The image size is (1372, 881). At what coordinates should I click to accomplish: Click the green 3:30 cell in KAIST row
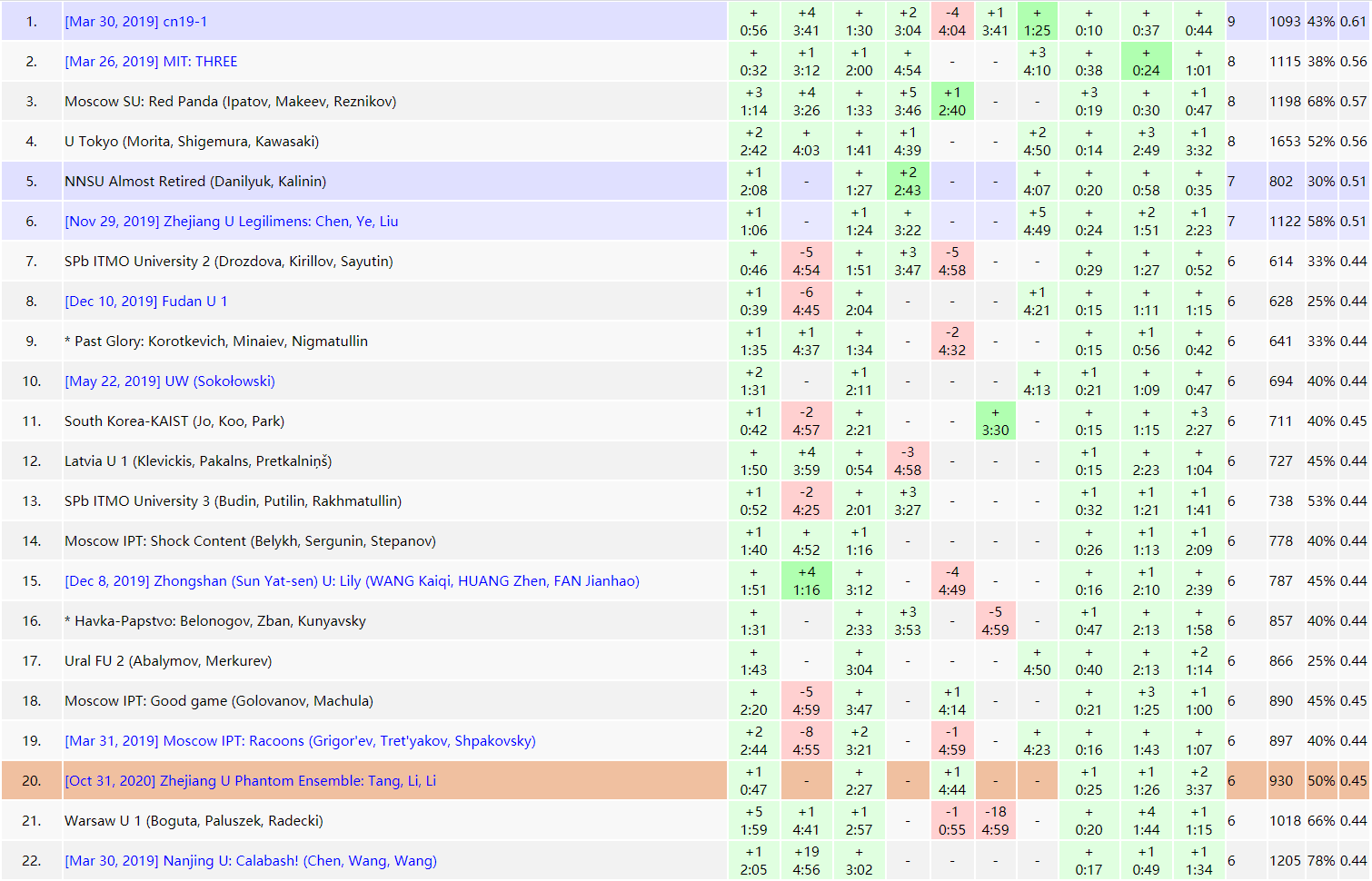[x=995, y=421]
